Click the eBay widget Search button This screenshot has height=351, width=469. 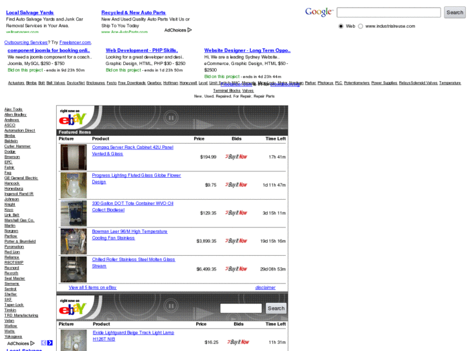276,308
